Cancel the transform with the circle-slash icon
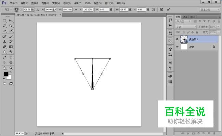Screen dimensions: 222x136 tap(162, 10)
